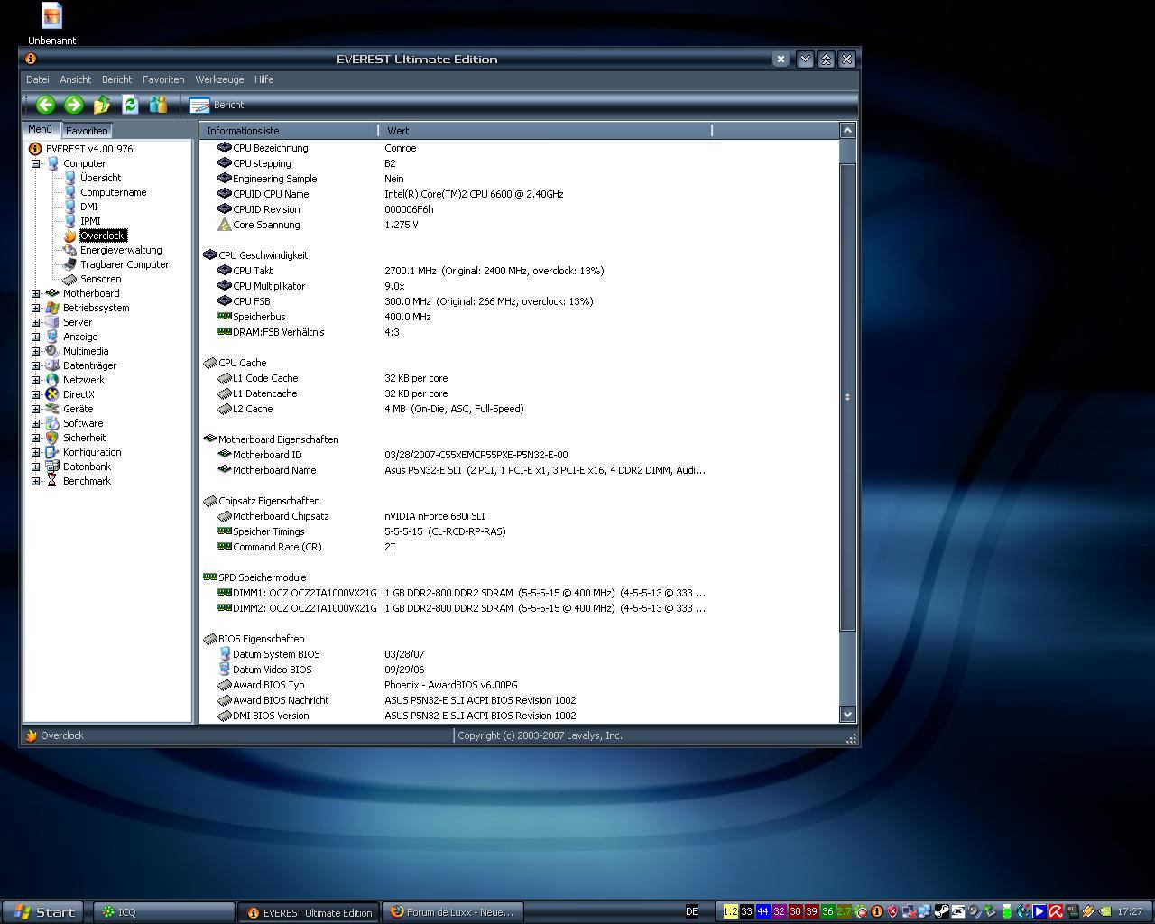Image resolution: width=1155 pixels, height=924 pixels.
Task: Expand the Motherboard tree node
Action: 35,293
